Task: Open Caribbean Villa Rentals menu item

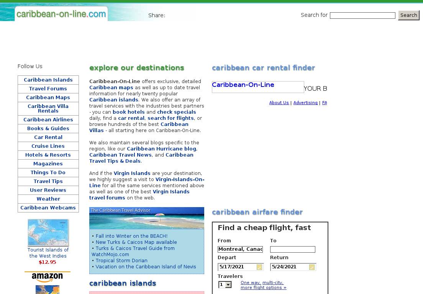Action: pos(48,109)
